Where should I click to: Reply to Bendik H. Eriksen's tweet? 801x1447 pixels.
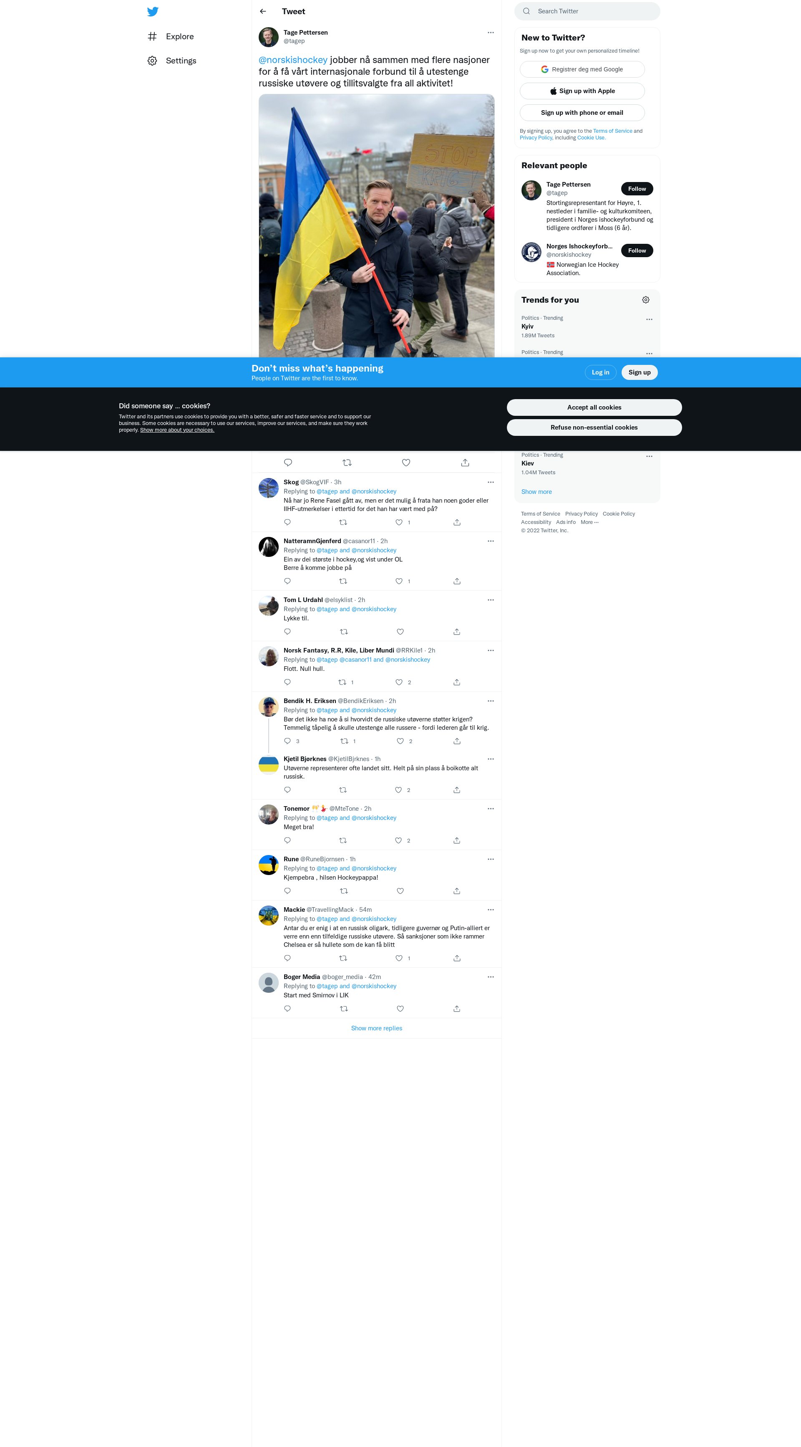(287, 741)
